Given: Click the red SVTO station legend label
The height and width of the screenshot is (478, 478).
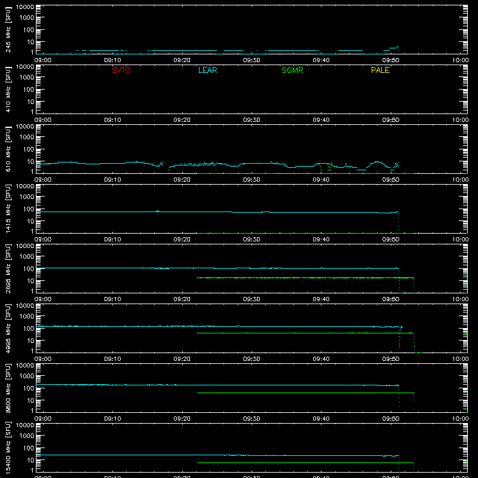Looking at the screenshot, I should point(121,70).
